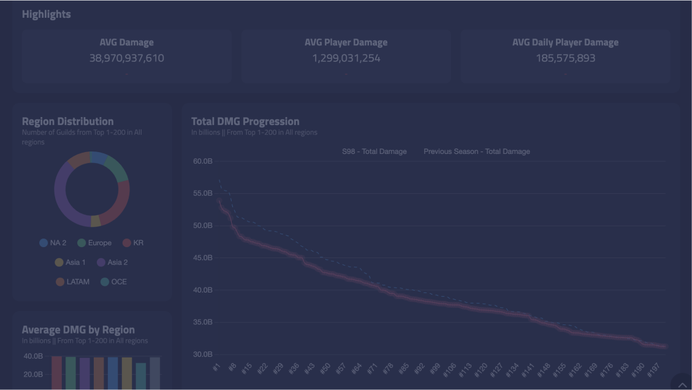Click the Asia 1 legend dot

tap(59, 262)
